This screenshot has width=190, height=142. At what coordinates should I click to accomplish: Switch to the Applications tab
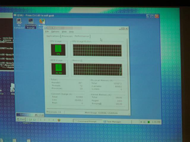tap(53, 36)
